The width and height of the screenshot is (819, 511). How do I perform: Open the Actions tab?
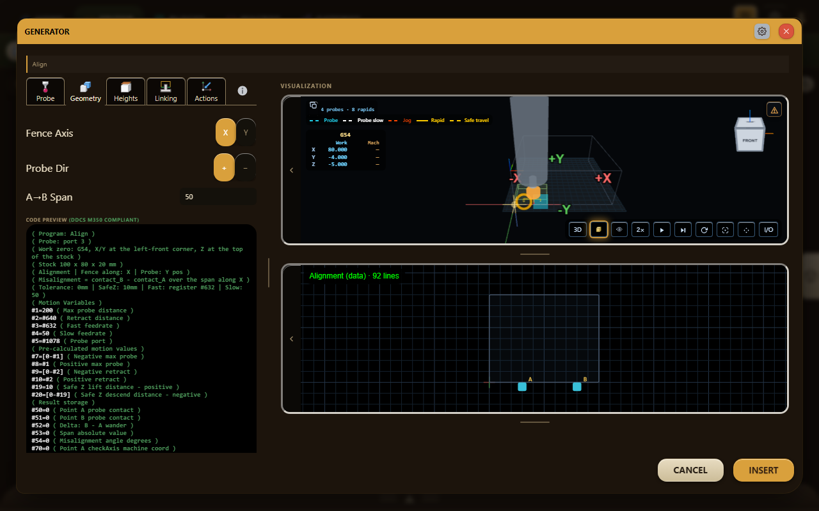[206, 91]
